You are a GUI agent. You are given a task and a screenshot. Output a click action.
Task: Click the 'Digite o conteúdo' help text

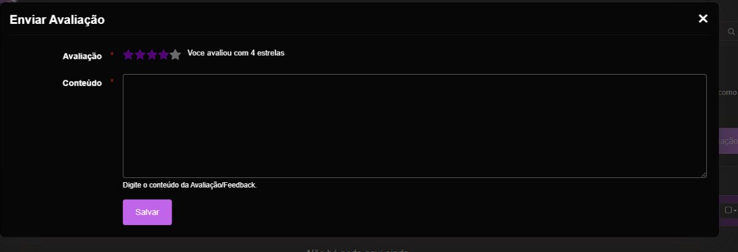[x=189, y=185]
